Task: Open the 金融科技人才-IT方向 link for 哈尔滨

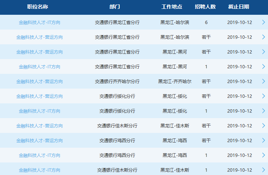Action: [40, 22]
